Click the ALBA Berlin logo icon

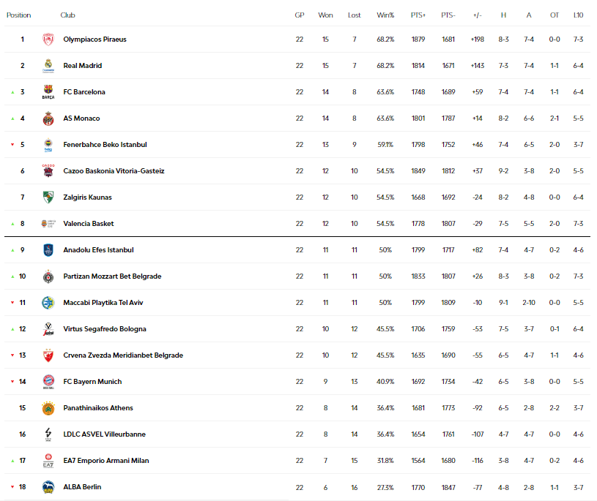tap(48, 487)
